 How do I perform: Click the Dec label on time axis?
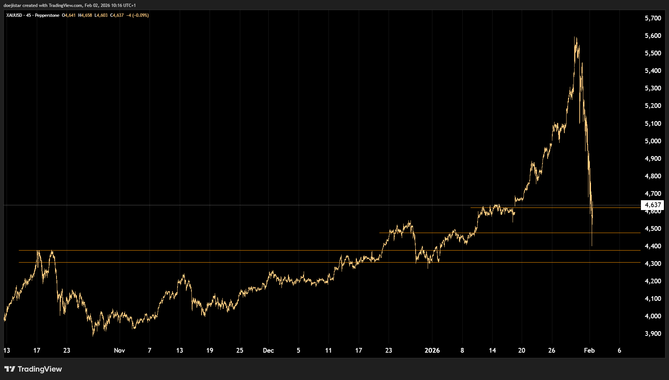[x=268, y=350]
